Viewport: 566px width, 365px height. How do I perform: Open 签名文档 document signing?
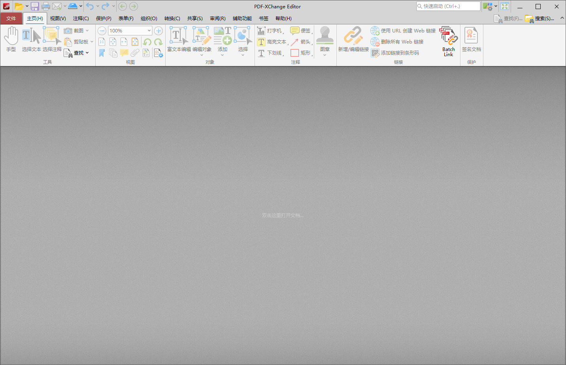click(x=471, y=40)
